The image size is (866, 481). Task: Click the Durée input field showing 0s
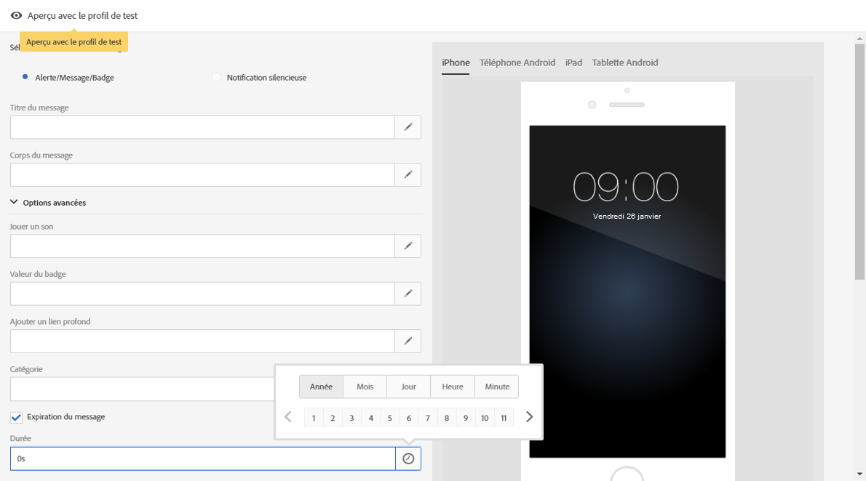coord(203,458)
